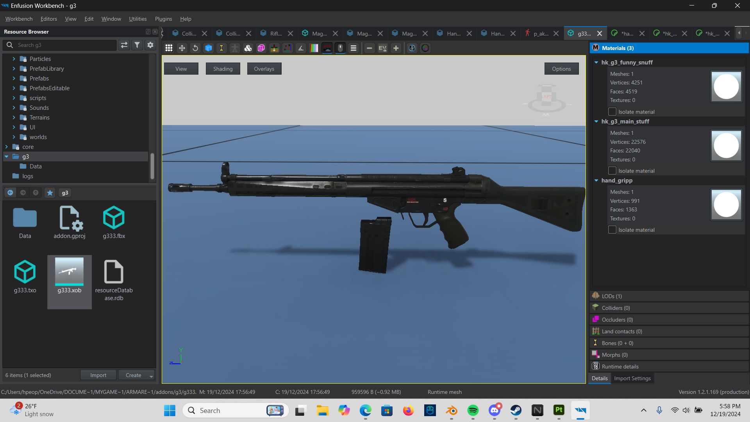Screen dimensions: 750x422
Task: Click the Occluders panel icon
Action: [x=596, y=320]
